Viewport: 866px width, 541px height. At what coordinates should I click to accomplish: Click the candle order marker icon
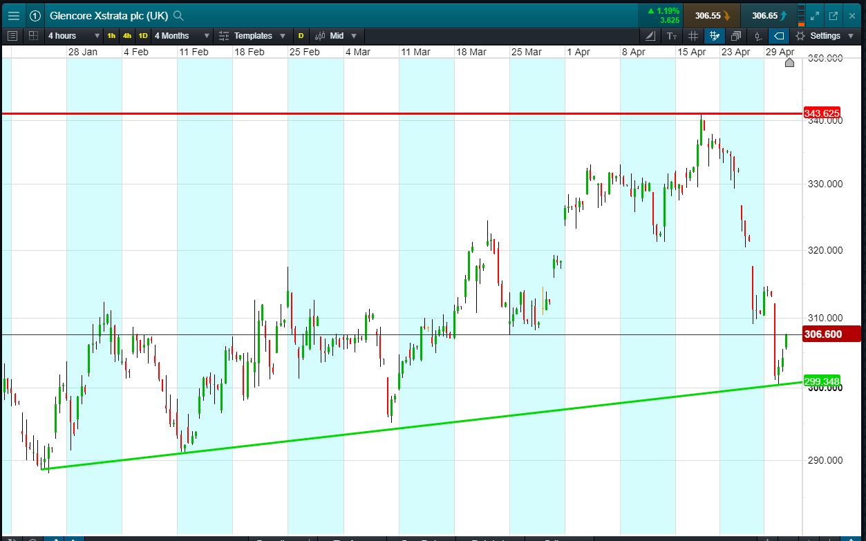(757, 36)
